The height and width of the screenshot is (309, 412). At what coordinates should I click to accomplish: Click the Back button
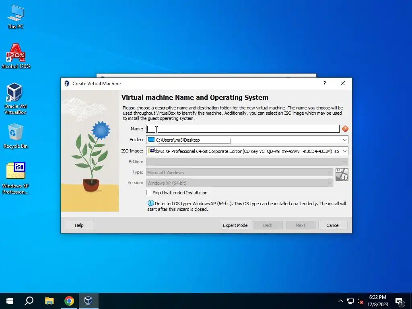click(x=268, y=225)
